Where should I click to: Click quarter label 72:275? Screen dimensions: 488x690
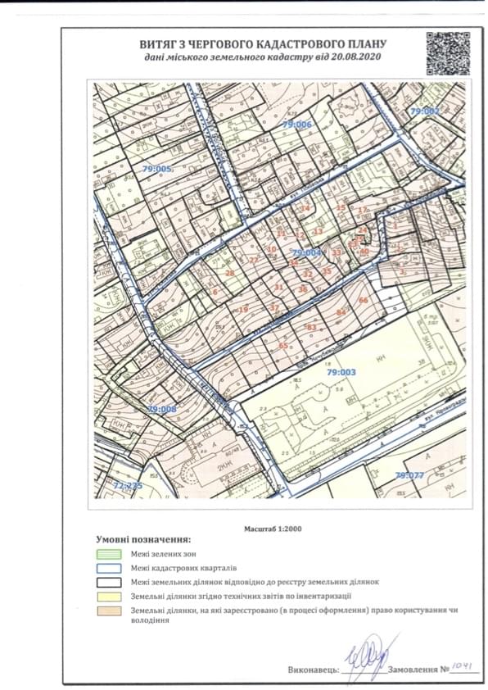click(129, 486)
